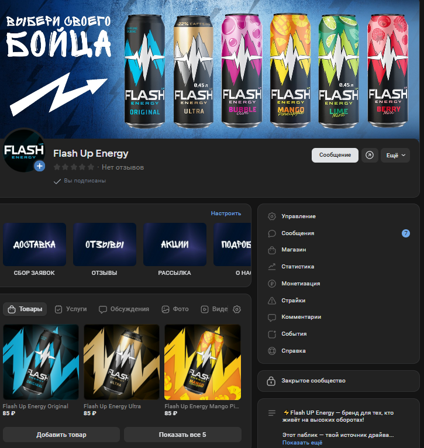Open section settings gear beside tabs
The height and width of the screenshot is (448, 424).
[237, 309]
